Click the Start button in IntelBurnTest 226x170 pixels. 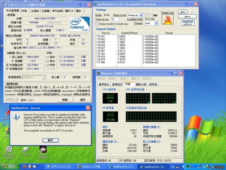pos(182,12)
